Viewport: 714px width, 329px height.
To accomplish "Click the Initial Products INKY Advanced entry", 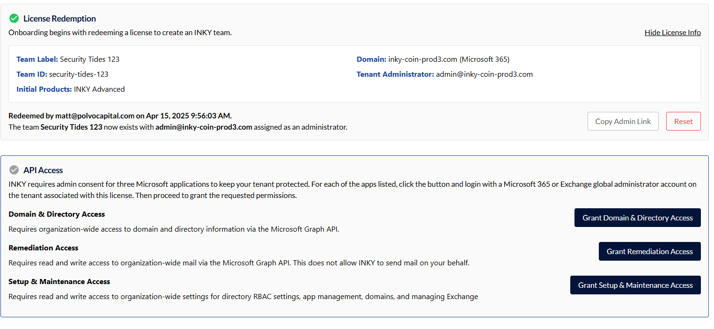I will [99, 89].
